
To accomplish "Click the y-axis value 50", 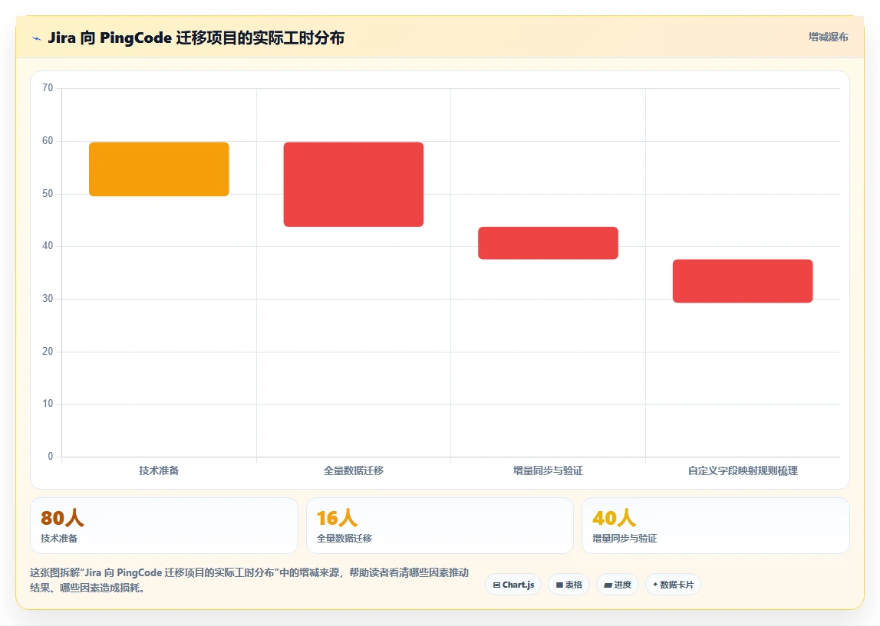I will [48, 193].
